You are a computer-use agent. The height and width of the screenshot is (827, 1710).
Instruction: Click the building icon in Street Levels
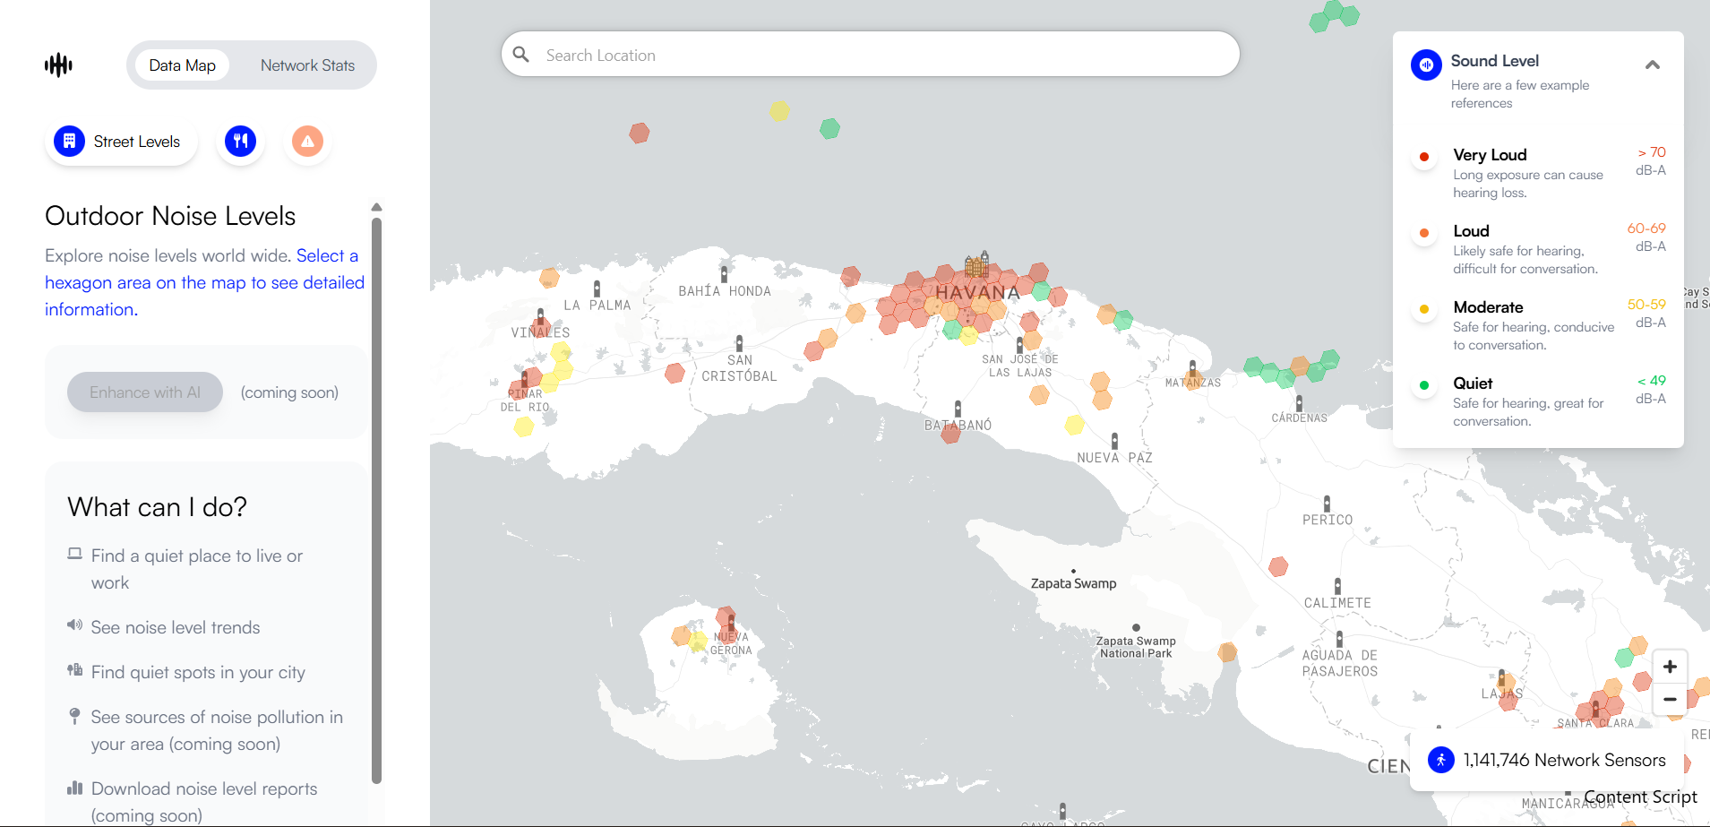69,141
